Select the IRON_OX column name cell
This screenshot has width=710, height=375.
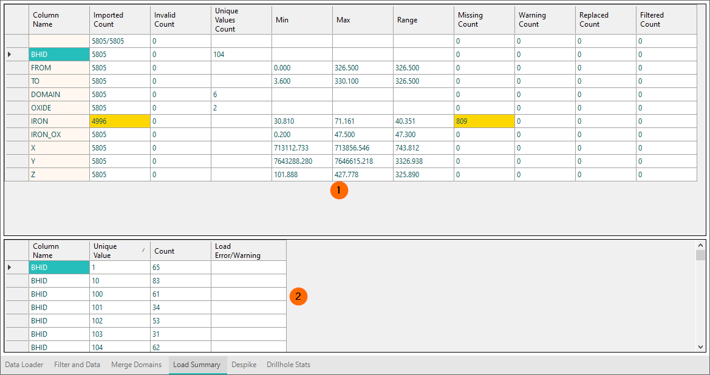pos(59,135)
